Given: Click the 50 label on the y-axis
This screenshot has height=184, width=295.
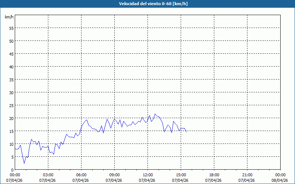Looking at the screenshot, I should [x=11, y=41].
